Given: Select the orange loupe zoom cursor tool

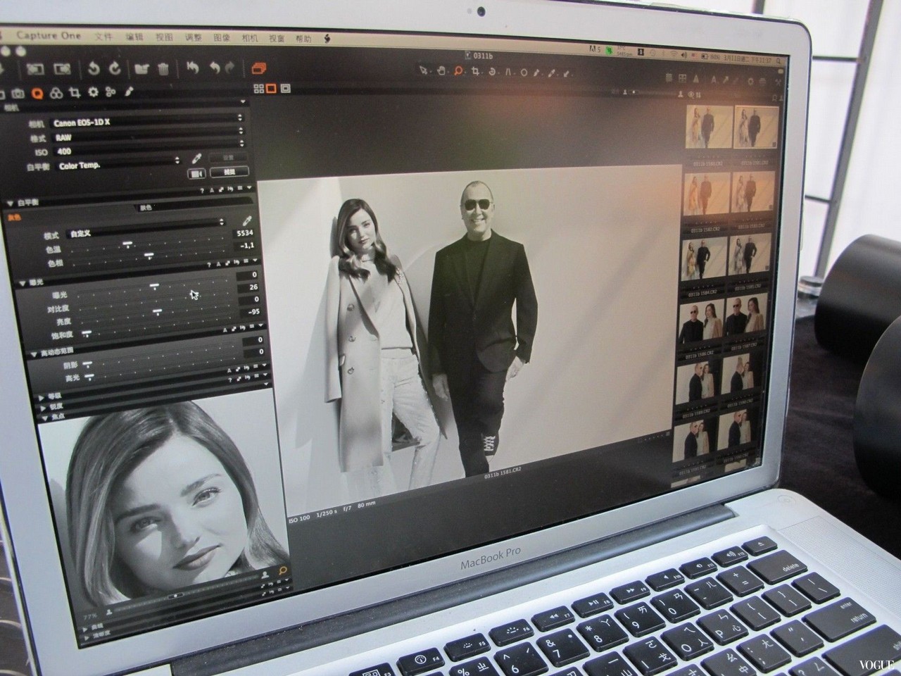Looking at the screenshot, I should click(x=458, y=70).
